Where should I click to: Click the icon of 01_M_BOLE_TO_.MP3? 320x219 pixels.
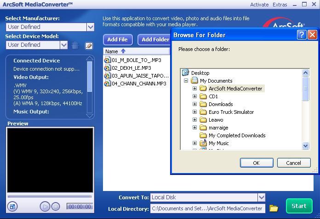107,60
